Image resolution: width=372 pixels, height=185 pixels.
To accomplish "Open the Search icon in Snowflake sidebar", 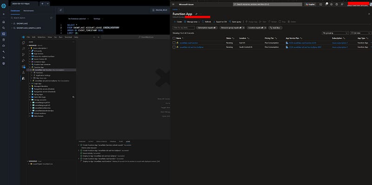I will coord(4,28).
